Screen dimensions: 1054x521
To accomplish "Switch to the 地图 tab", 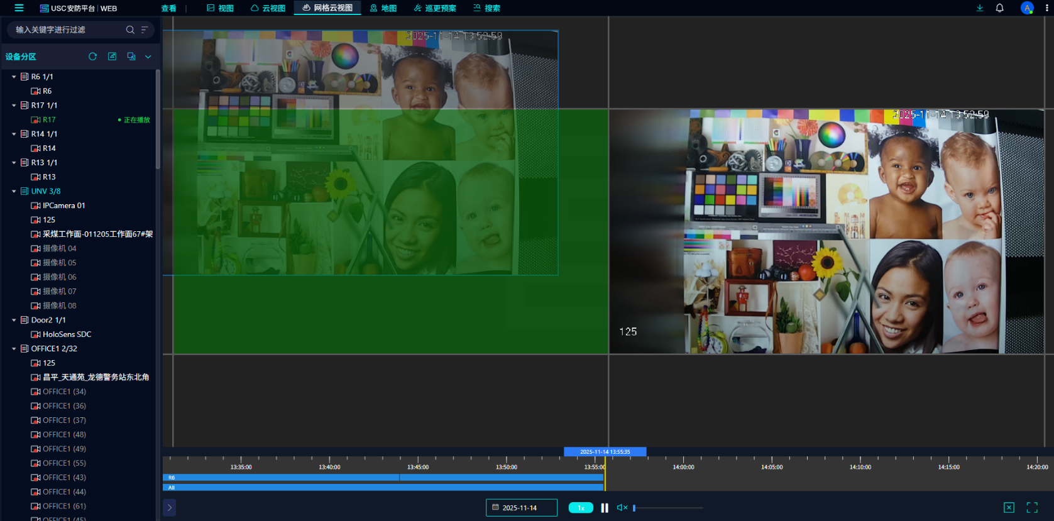I will coord(383,8).
